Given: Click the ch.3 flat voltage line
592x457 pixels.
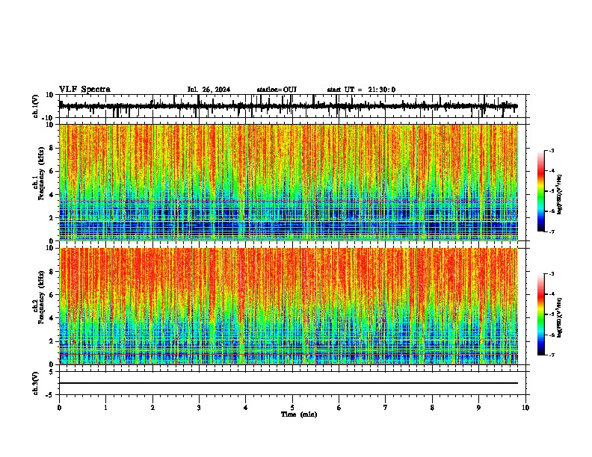Looking at the screenshot, I should pyautogui.click(x=289, y=383).
